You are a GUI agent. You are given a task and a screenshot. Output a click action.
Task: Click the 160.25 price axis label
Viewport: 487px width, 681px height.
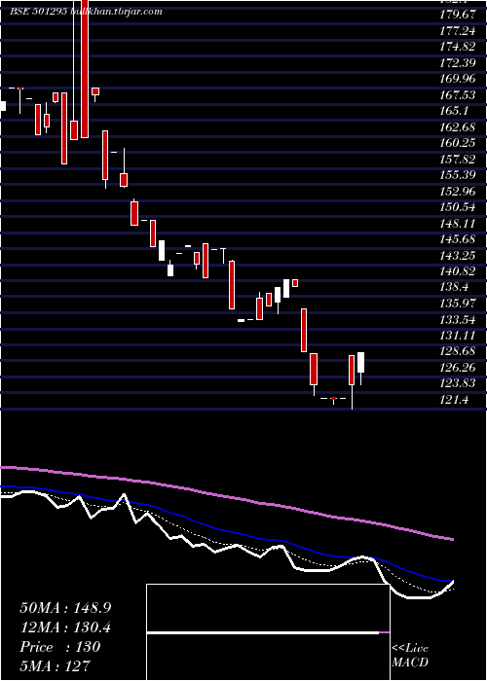pos(457,143)
